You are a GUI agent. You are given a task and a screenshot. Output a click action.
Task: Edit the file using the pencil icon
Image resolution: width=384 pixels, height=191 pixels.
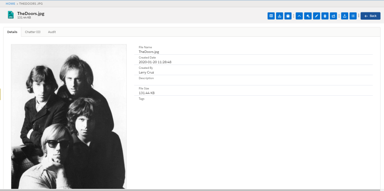[x=316, y=16]
